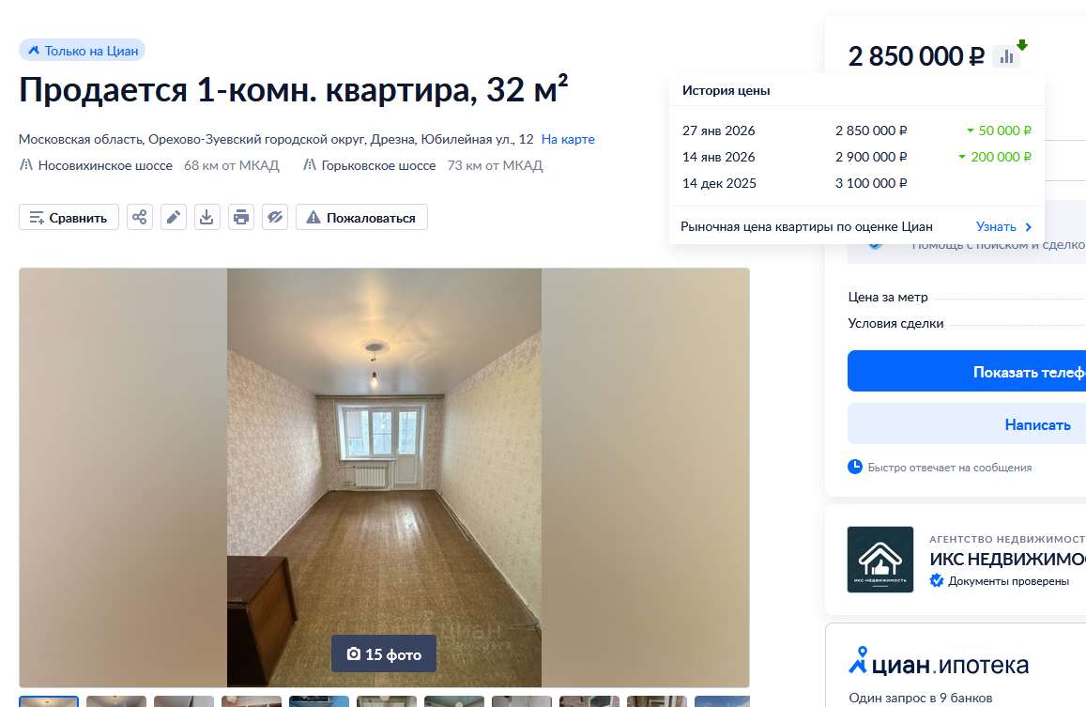1086x707 pixels.
Task: Click the ИКС Недвижимость agency logo
Action: (880, 560)
